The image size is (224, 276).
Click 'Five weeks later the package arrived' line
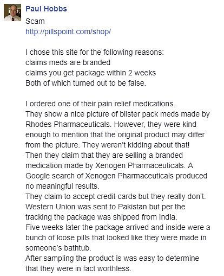[118, 227]
